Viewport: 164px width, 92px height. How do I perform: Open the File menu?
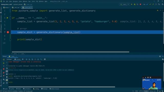(x=4, y=1)
